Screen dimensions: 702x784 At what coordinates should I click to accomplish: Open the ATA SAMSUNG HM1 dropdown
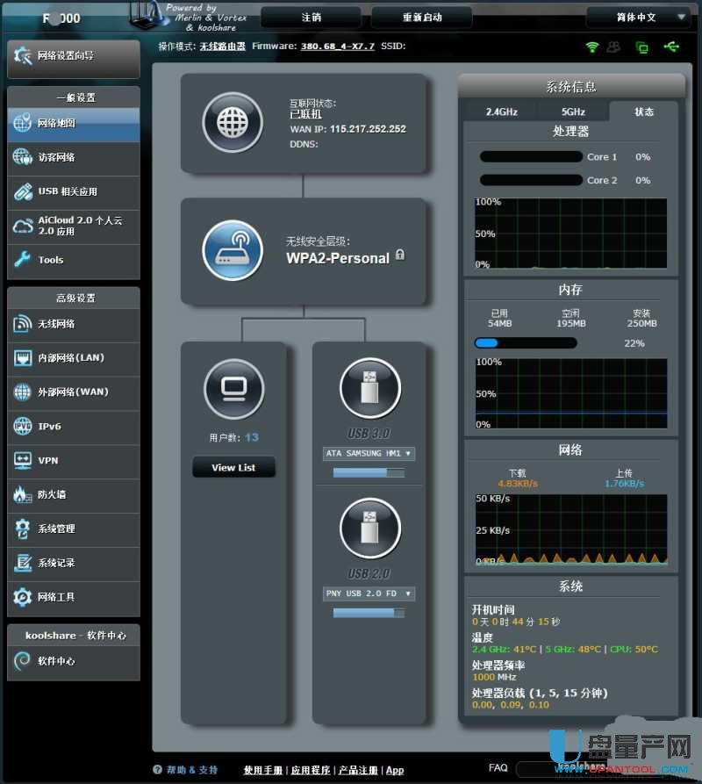[369, 454]
